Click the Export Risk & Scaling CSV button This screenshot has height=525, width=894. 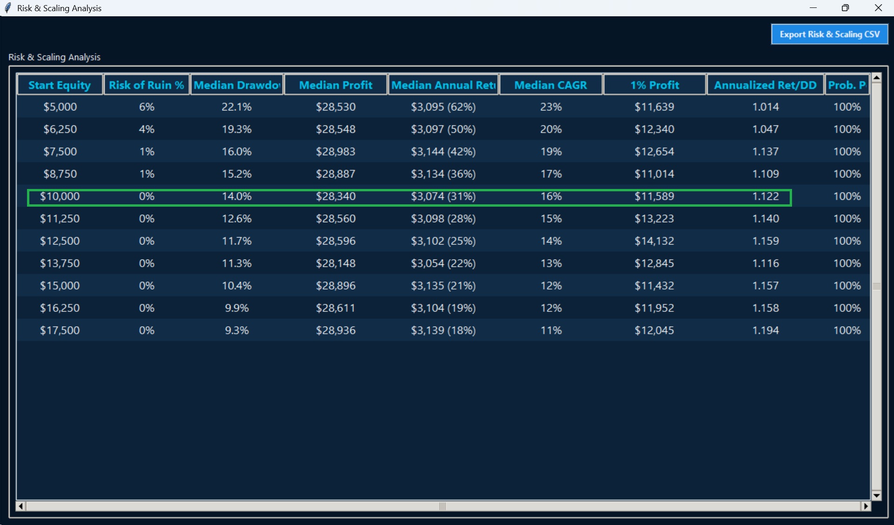(829, 34)
